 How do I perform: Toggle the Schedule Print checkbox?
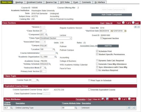coord(97,51)
